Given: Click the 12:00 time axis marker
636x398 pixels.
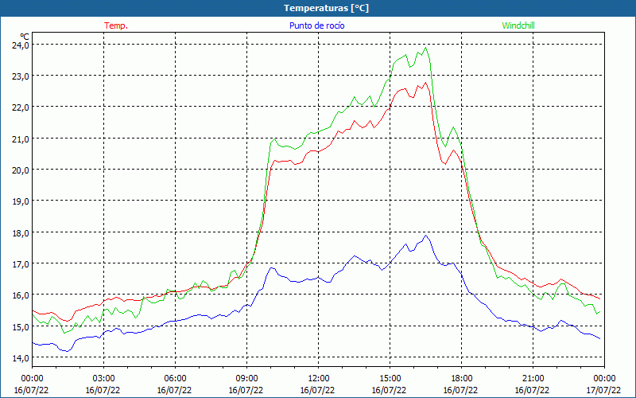Looking at the screenshot, I should tap(319, 378).
